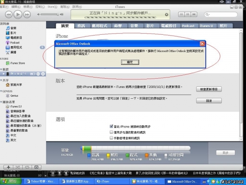Click the capacity usage bar
This screenshot has height=185, width=246.
pyautogui.click(x=135, y=148)
